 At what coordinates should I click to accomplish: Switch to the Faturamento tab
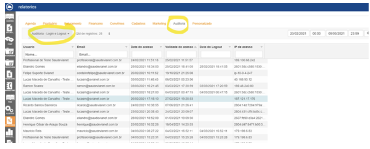[73, 24]
